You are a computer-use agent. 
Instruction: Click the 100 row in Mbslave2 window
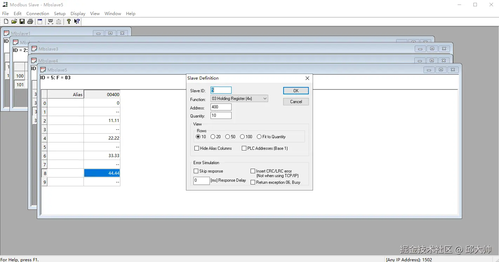tap(20, 76)
